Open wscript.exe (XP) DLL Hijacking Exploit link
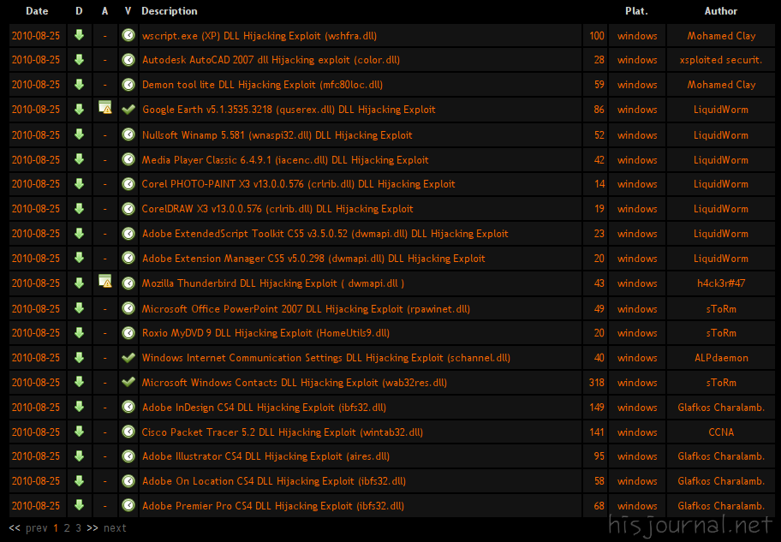Viewport: 781px width, 542px height. tap(259, 36)
